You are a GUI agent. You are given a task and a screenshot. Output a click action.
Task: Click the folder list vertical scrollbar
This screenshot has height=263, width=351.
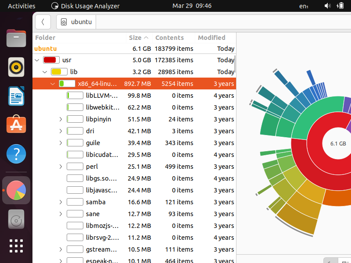pyautogui.click(x=235, y=63)
